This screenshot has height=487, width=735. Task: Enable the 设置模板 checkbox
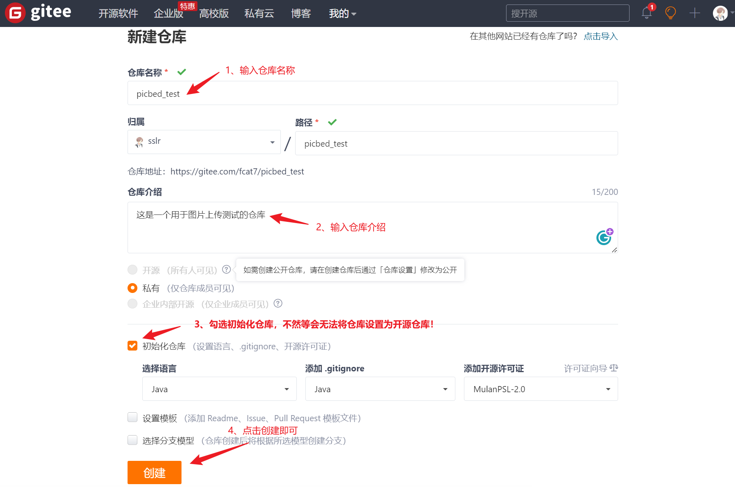[132, 418]
